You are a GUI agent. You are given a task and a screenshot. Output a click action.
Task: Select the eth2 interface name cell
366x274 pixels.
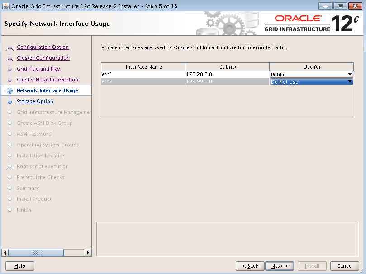[143, 82]
